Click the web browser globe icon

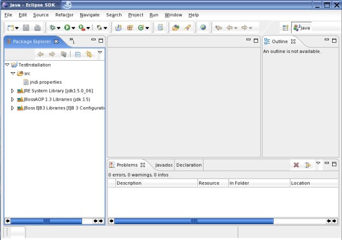click(x=203, y=27)
